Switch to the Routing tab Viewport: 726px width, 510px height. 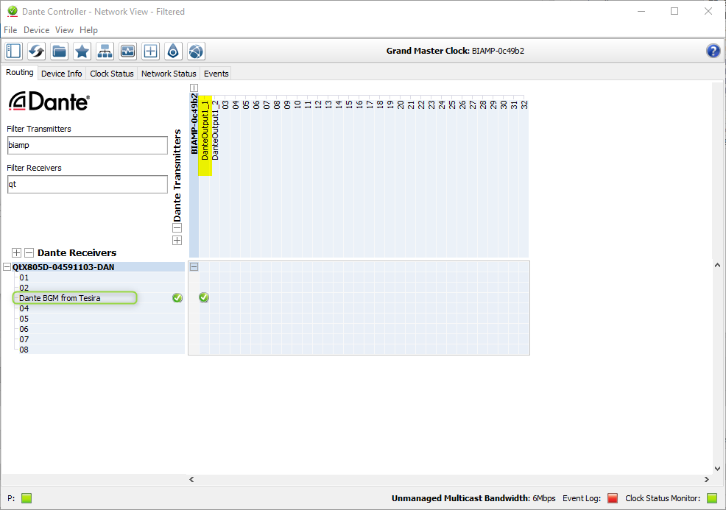[x=19, y=73]
